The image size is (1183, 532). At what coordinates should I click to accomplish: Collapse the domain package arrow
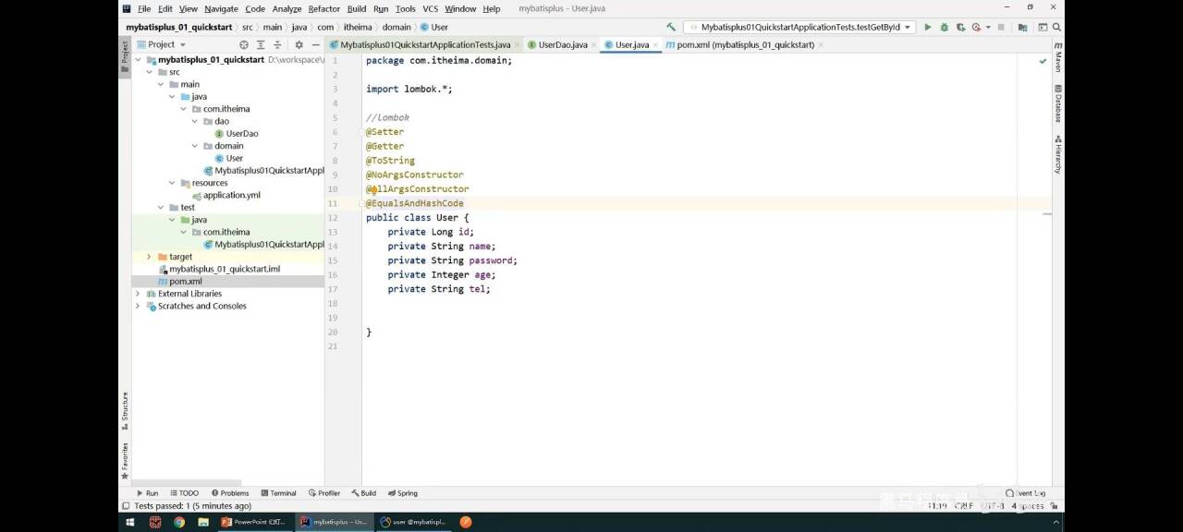point(195,146)
